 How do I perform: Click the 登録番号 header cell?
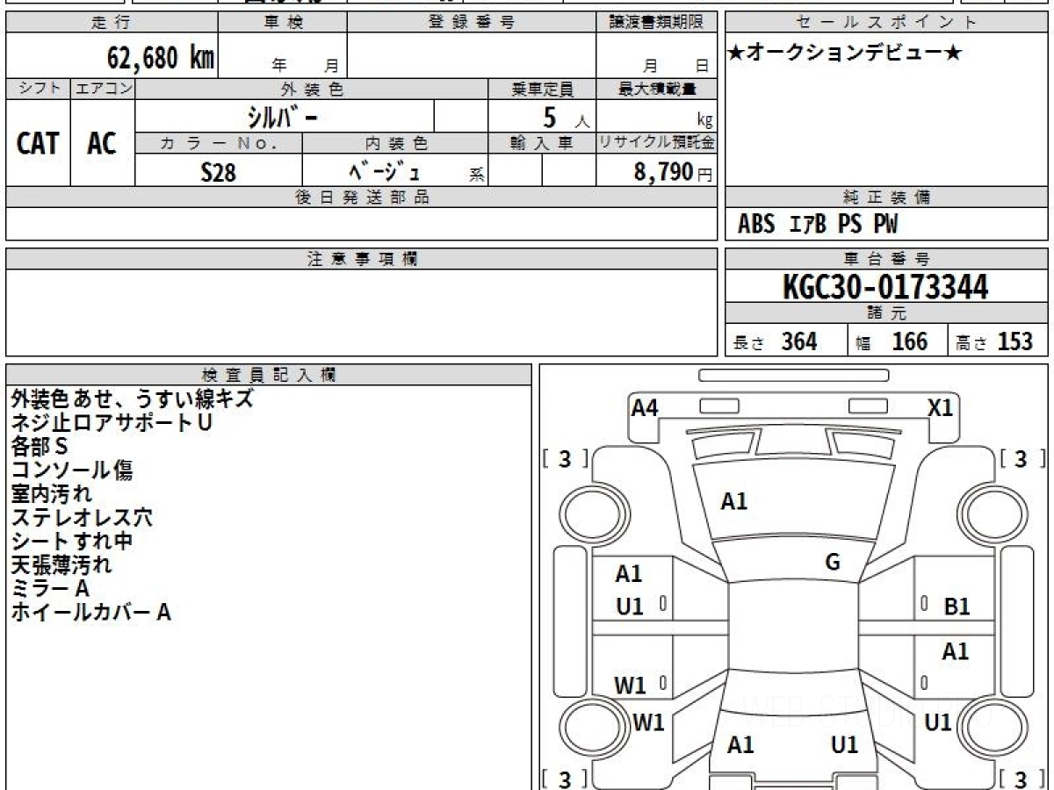pyautogui.click(x=471, y=23)
